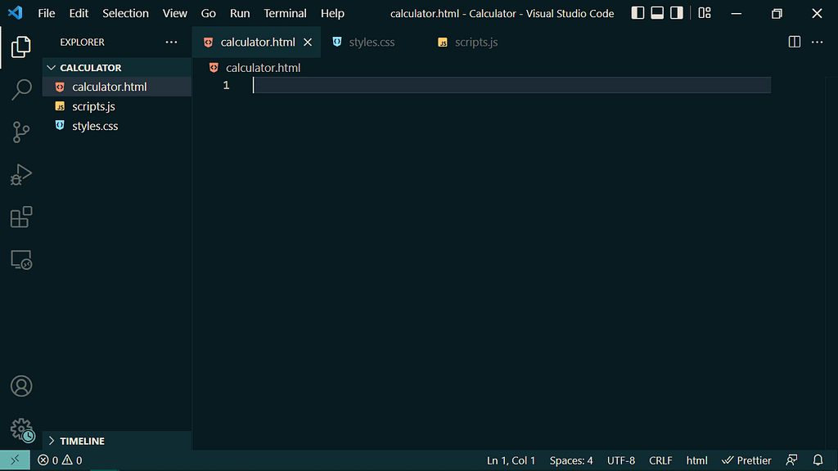Split the editor to the right
838x471 pixels.
click(794, 42)
